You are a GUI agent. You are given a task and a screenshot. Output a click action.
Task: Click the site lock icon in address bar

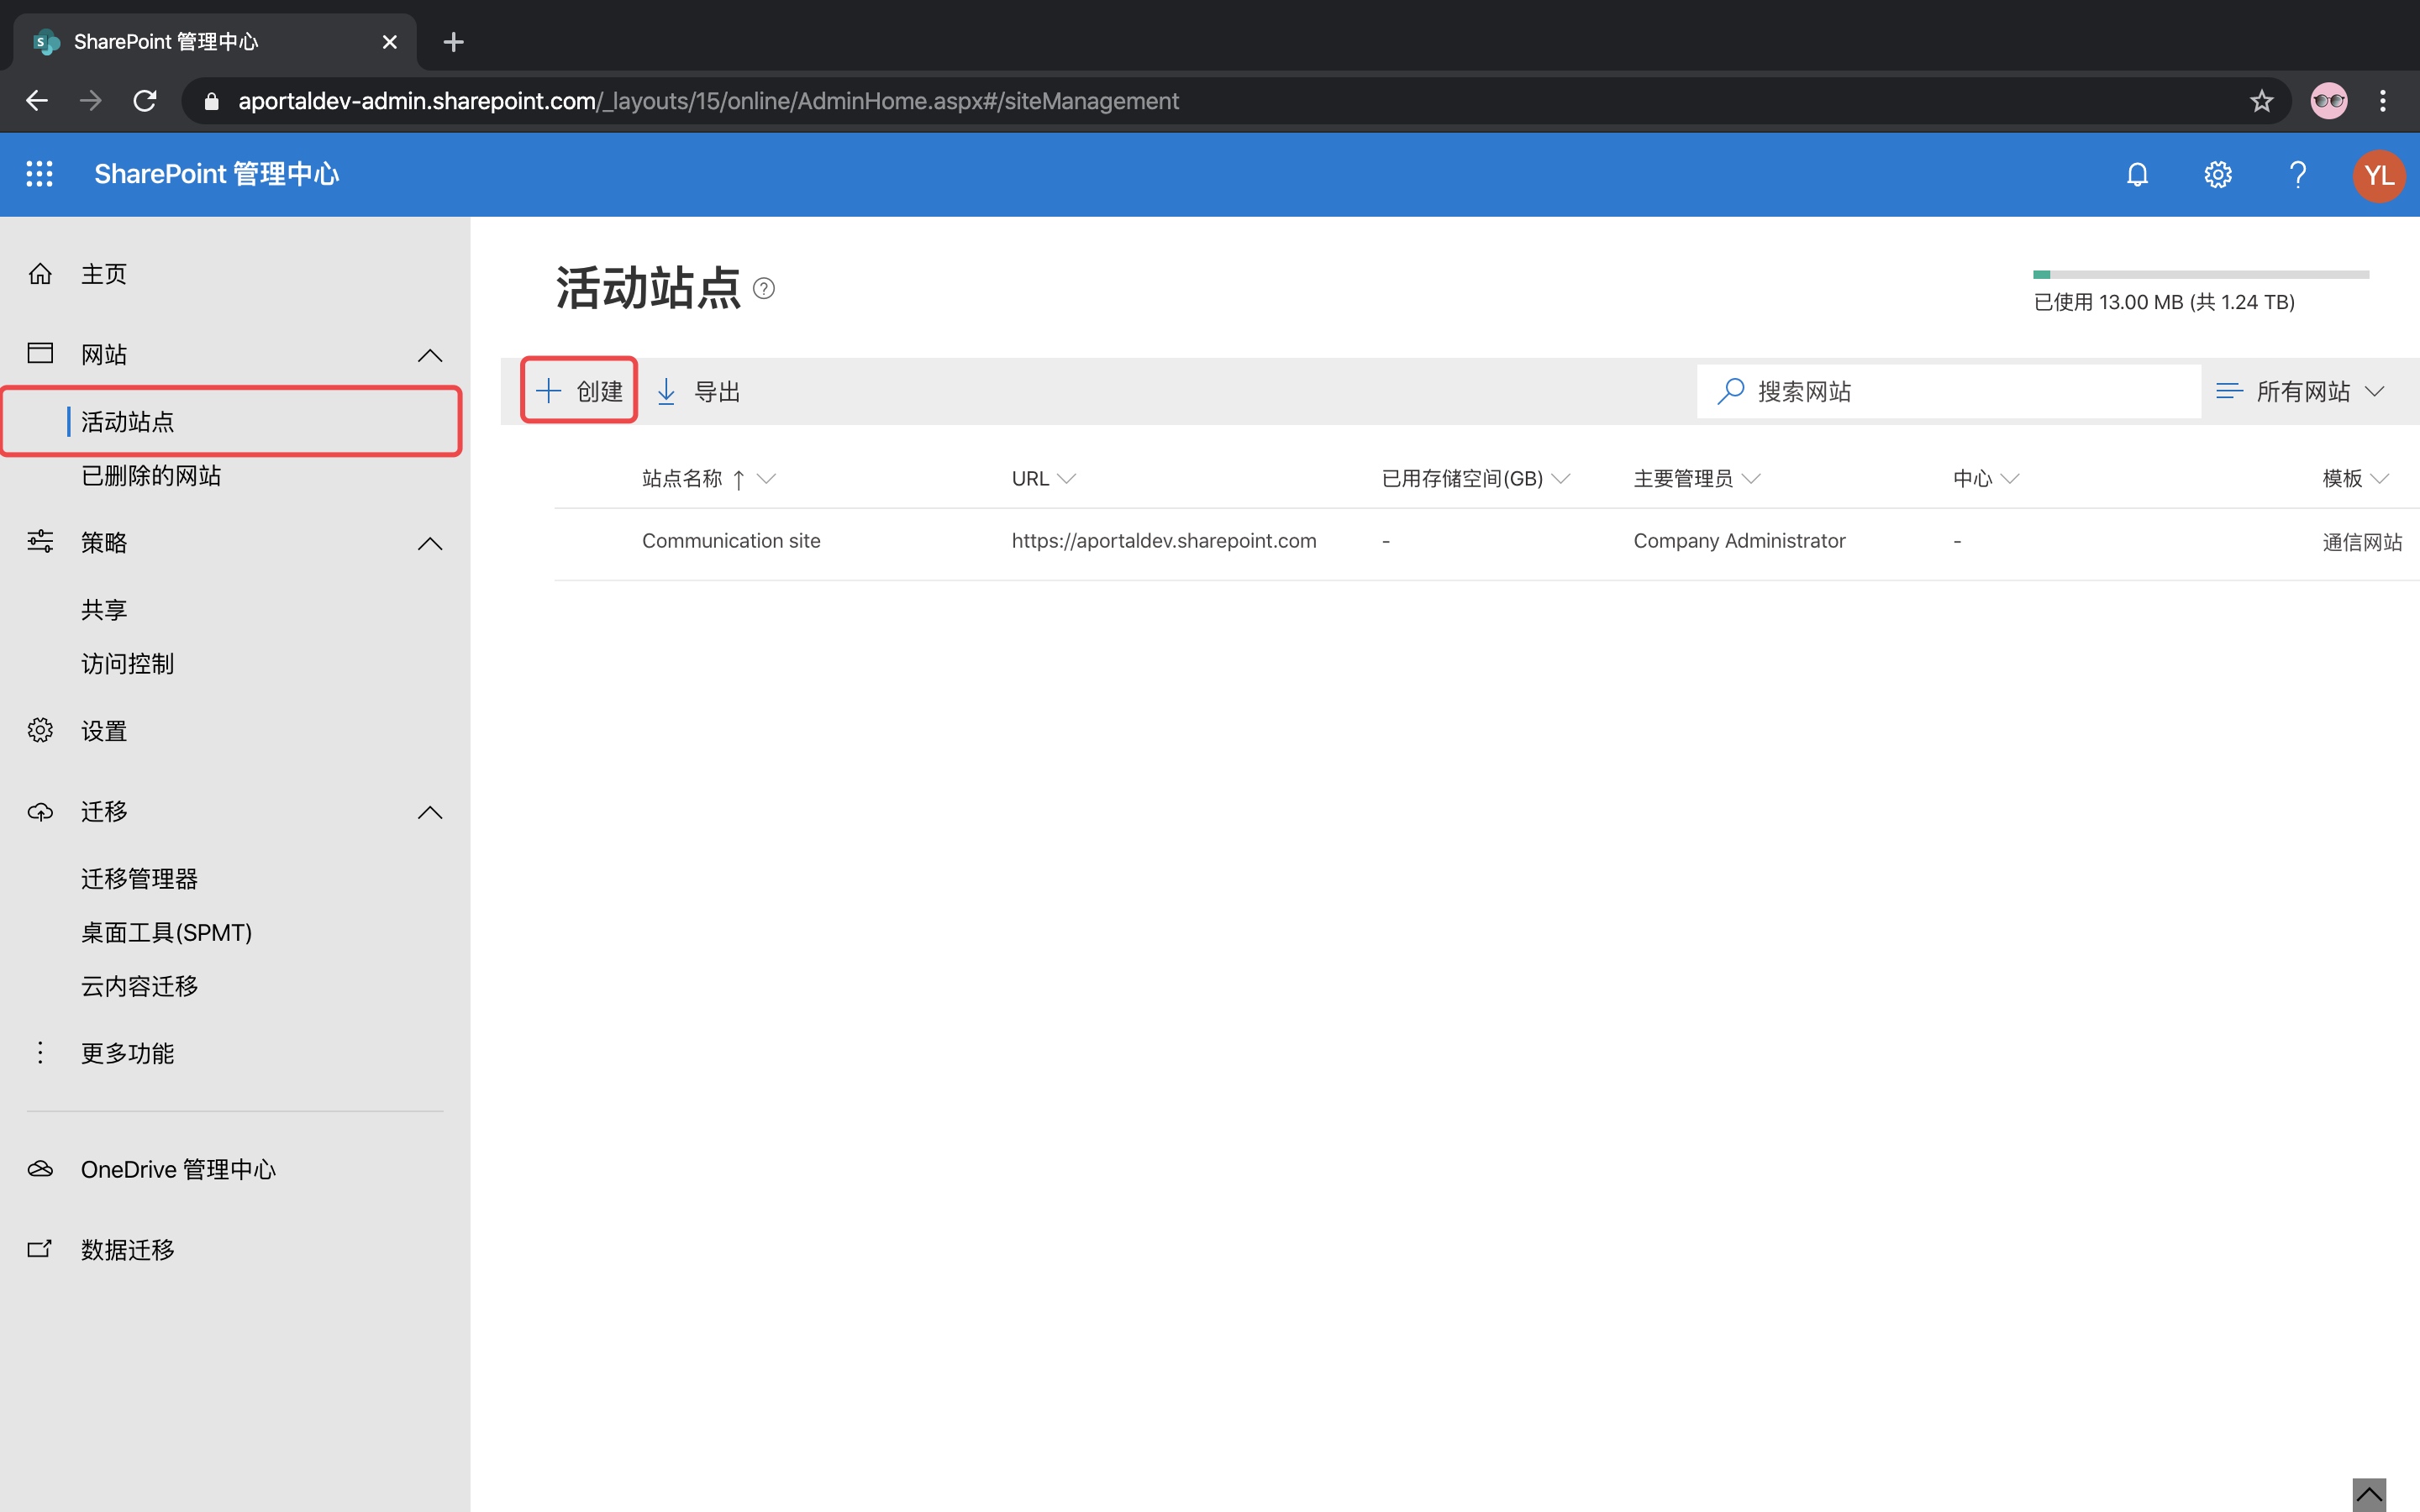[x=211, y=101]
